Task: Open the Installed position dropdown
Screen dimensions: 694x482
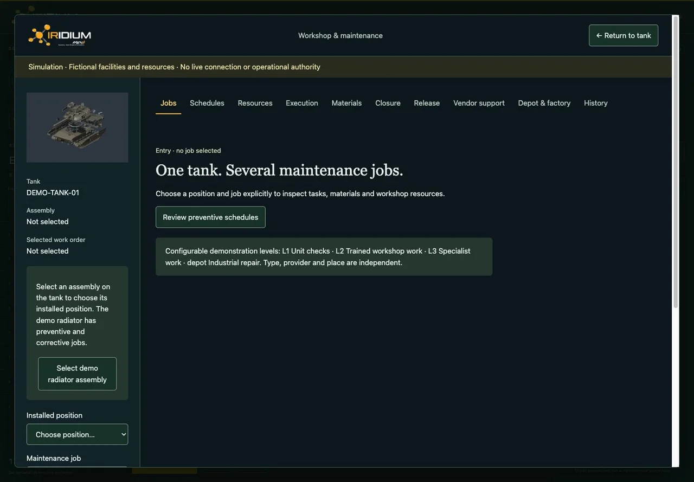Action: coord(78,434)
